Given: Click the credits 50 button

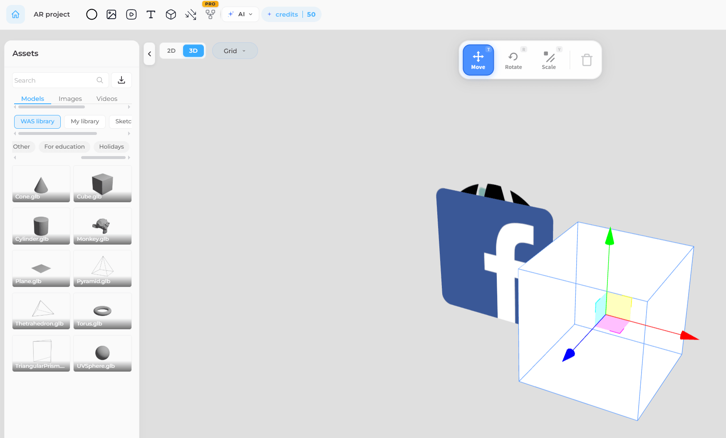Looking at the screenshot, I should [292, 15].
